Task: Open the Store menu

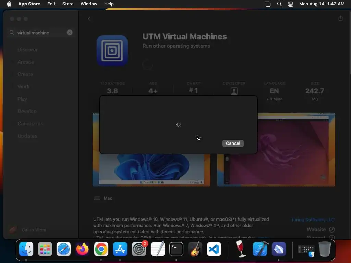Action: coord(68,4)
